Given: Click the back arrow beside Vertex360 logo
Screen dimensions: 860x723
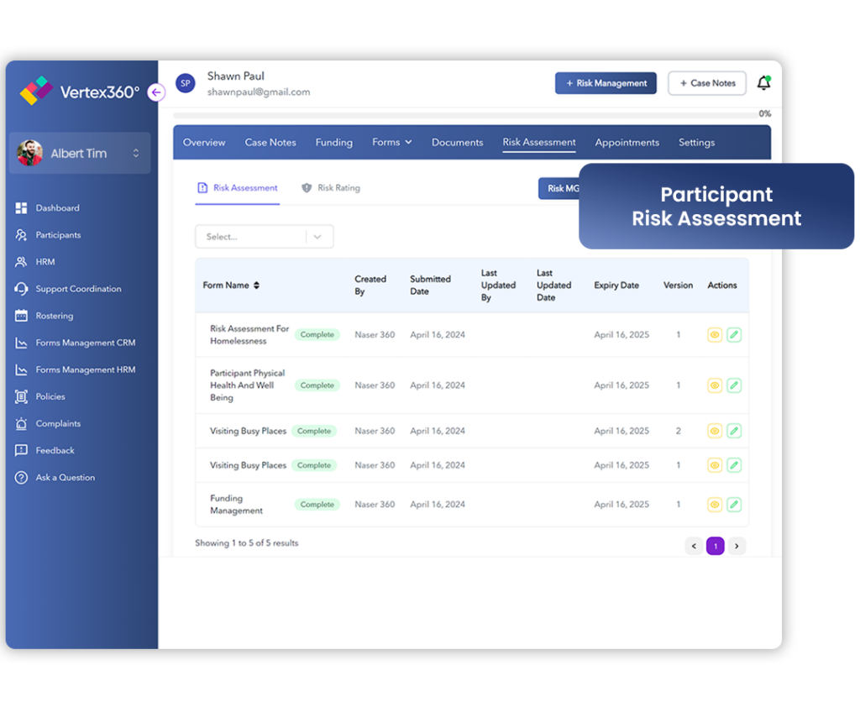Looking at the screenshot, I should pyautogui.click(x=156, y=92).
